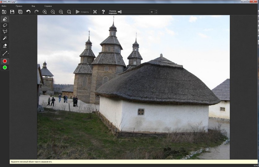
Task: Choose the red removal marker
Action: tap(5, 61)
